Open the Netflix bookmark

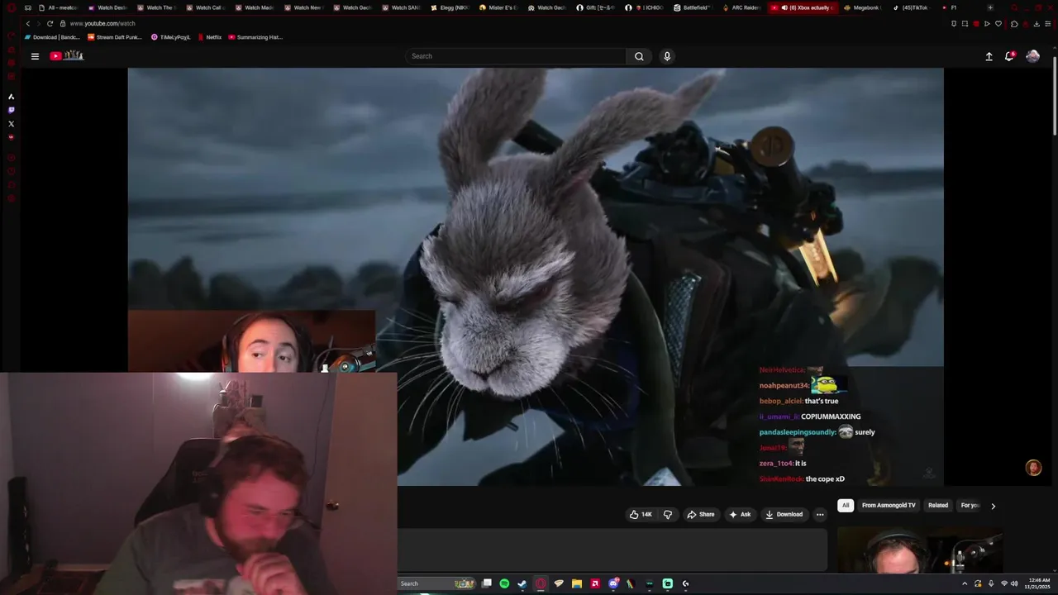209,37
